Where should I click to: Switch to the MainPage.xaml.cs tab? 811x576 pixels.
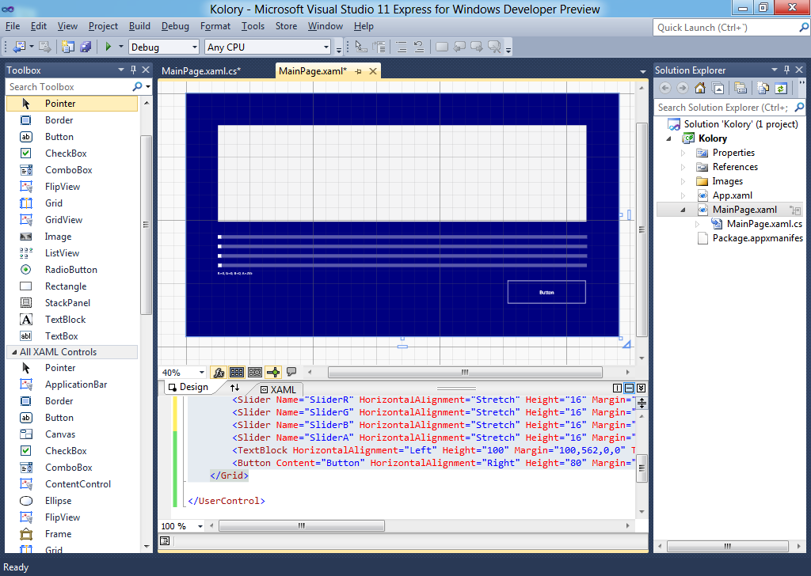pyautogui.click(x=201, y=71)
